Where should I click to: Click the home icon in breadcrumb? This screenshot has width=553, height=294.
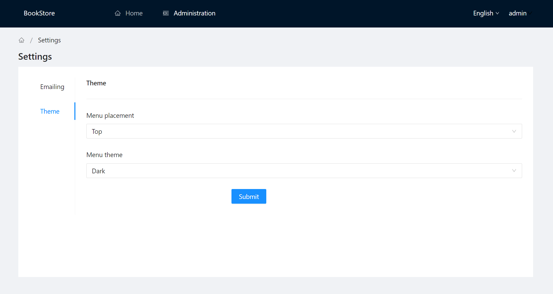(x=21, y=40)
